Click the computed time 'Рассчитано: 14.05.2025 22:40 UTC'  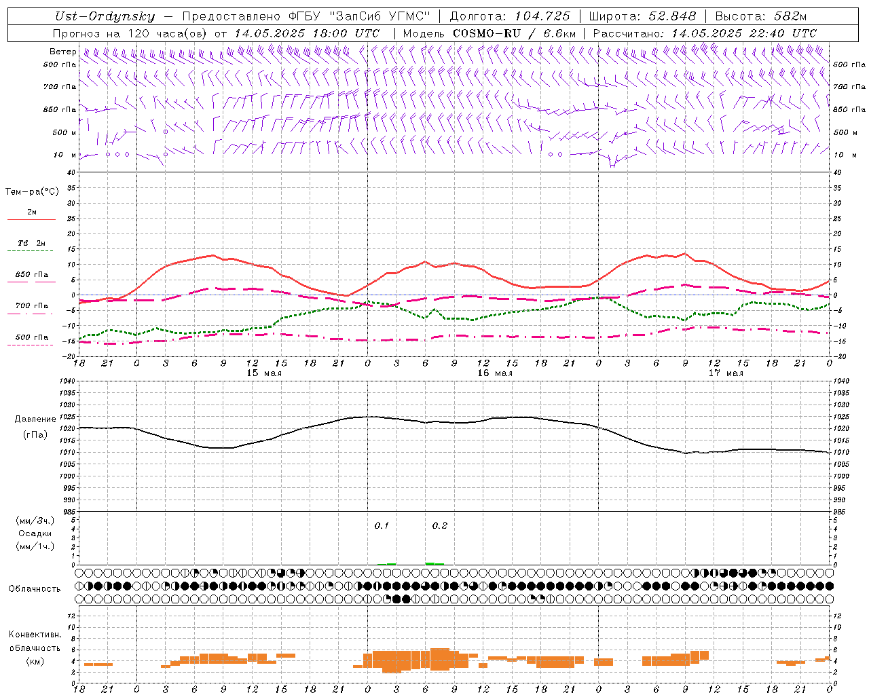pyautogui.click(x=705, y=33)
